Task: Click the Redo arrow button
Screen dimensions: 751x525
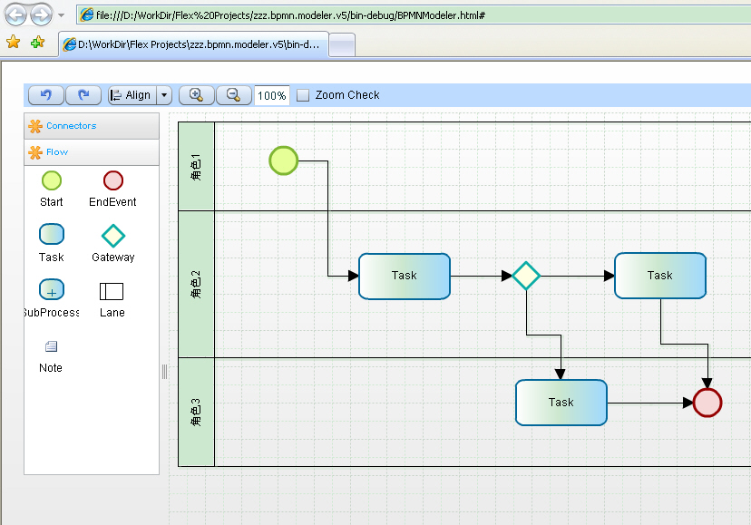Action: pyautogui.click(x=83, y=95)
